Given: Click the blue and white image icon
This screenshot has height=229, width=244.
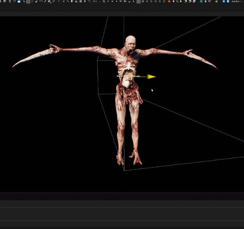Looking at the screenshot, I should click(x=19, y=1).
